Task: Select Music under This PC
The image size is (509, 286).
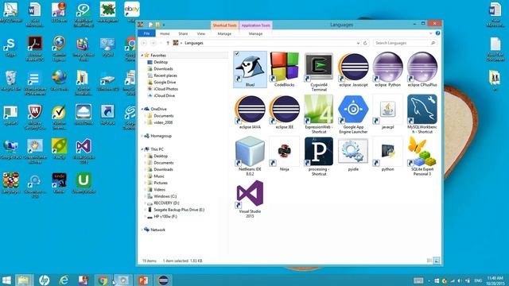Action: tap(159, 176)
